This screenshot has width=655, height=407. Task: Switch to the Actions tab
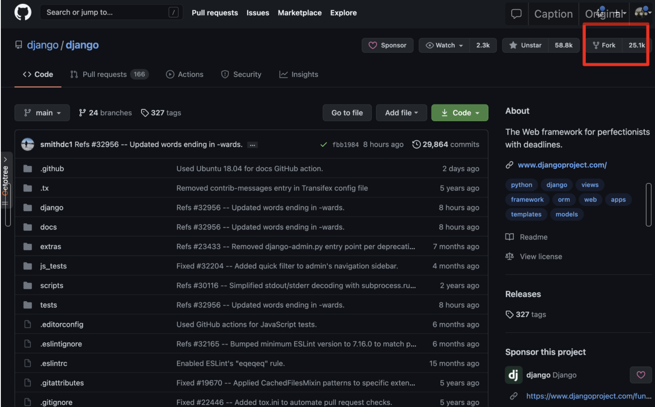point(185,74)
